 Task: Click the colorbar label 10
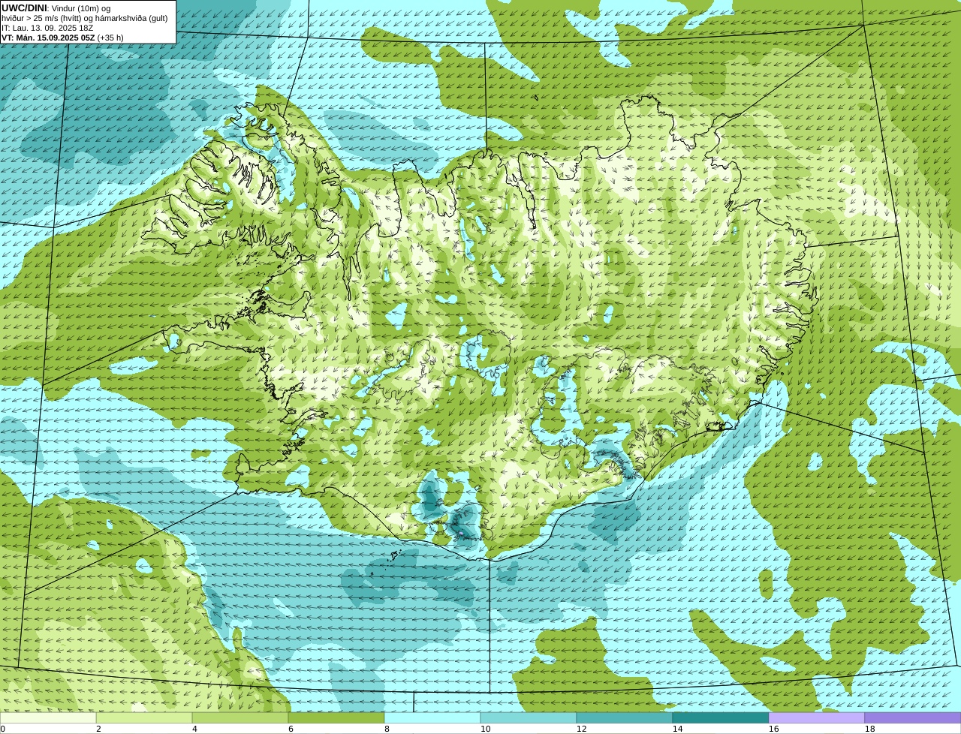485,729
